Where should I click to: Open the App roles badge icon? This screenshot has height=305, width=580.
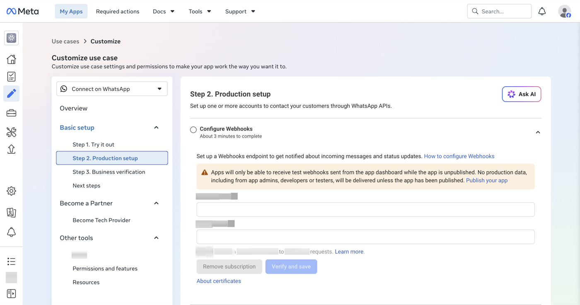click(11, 212)
